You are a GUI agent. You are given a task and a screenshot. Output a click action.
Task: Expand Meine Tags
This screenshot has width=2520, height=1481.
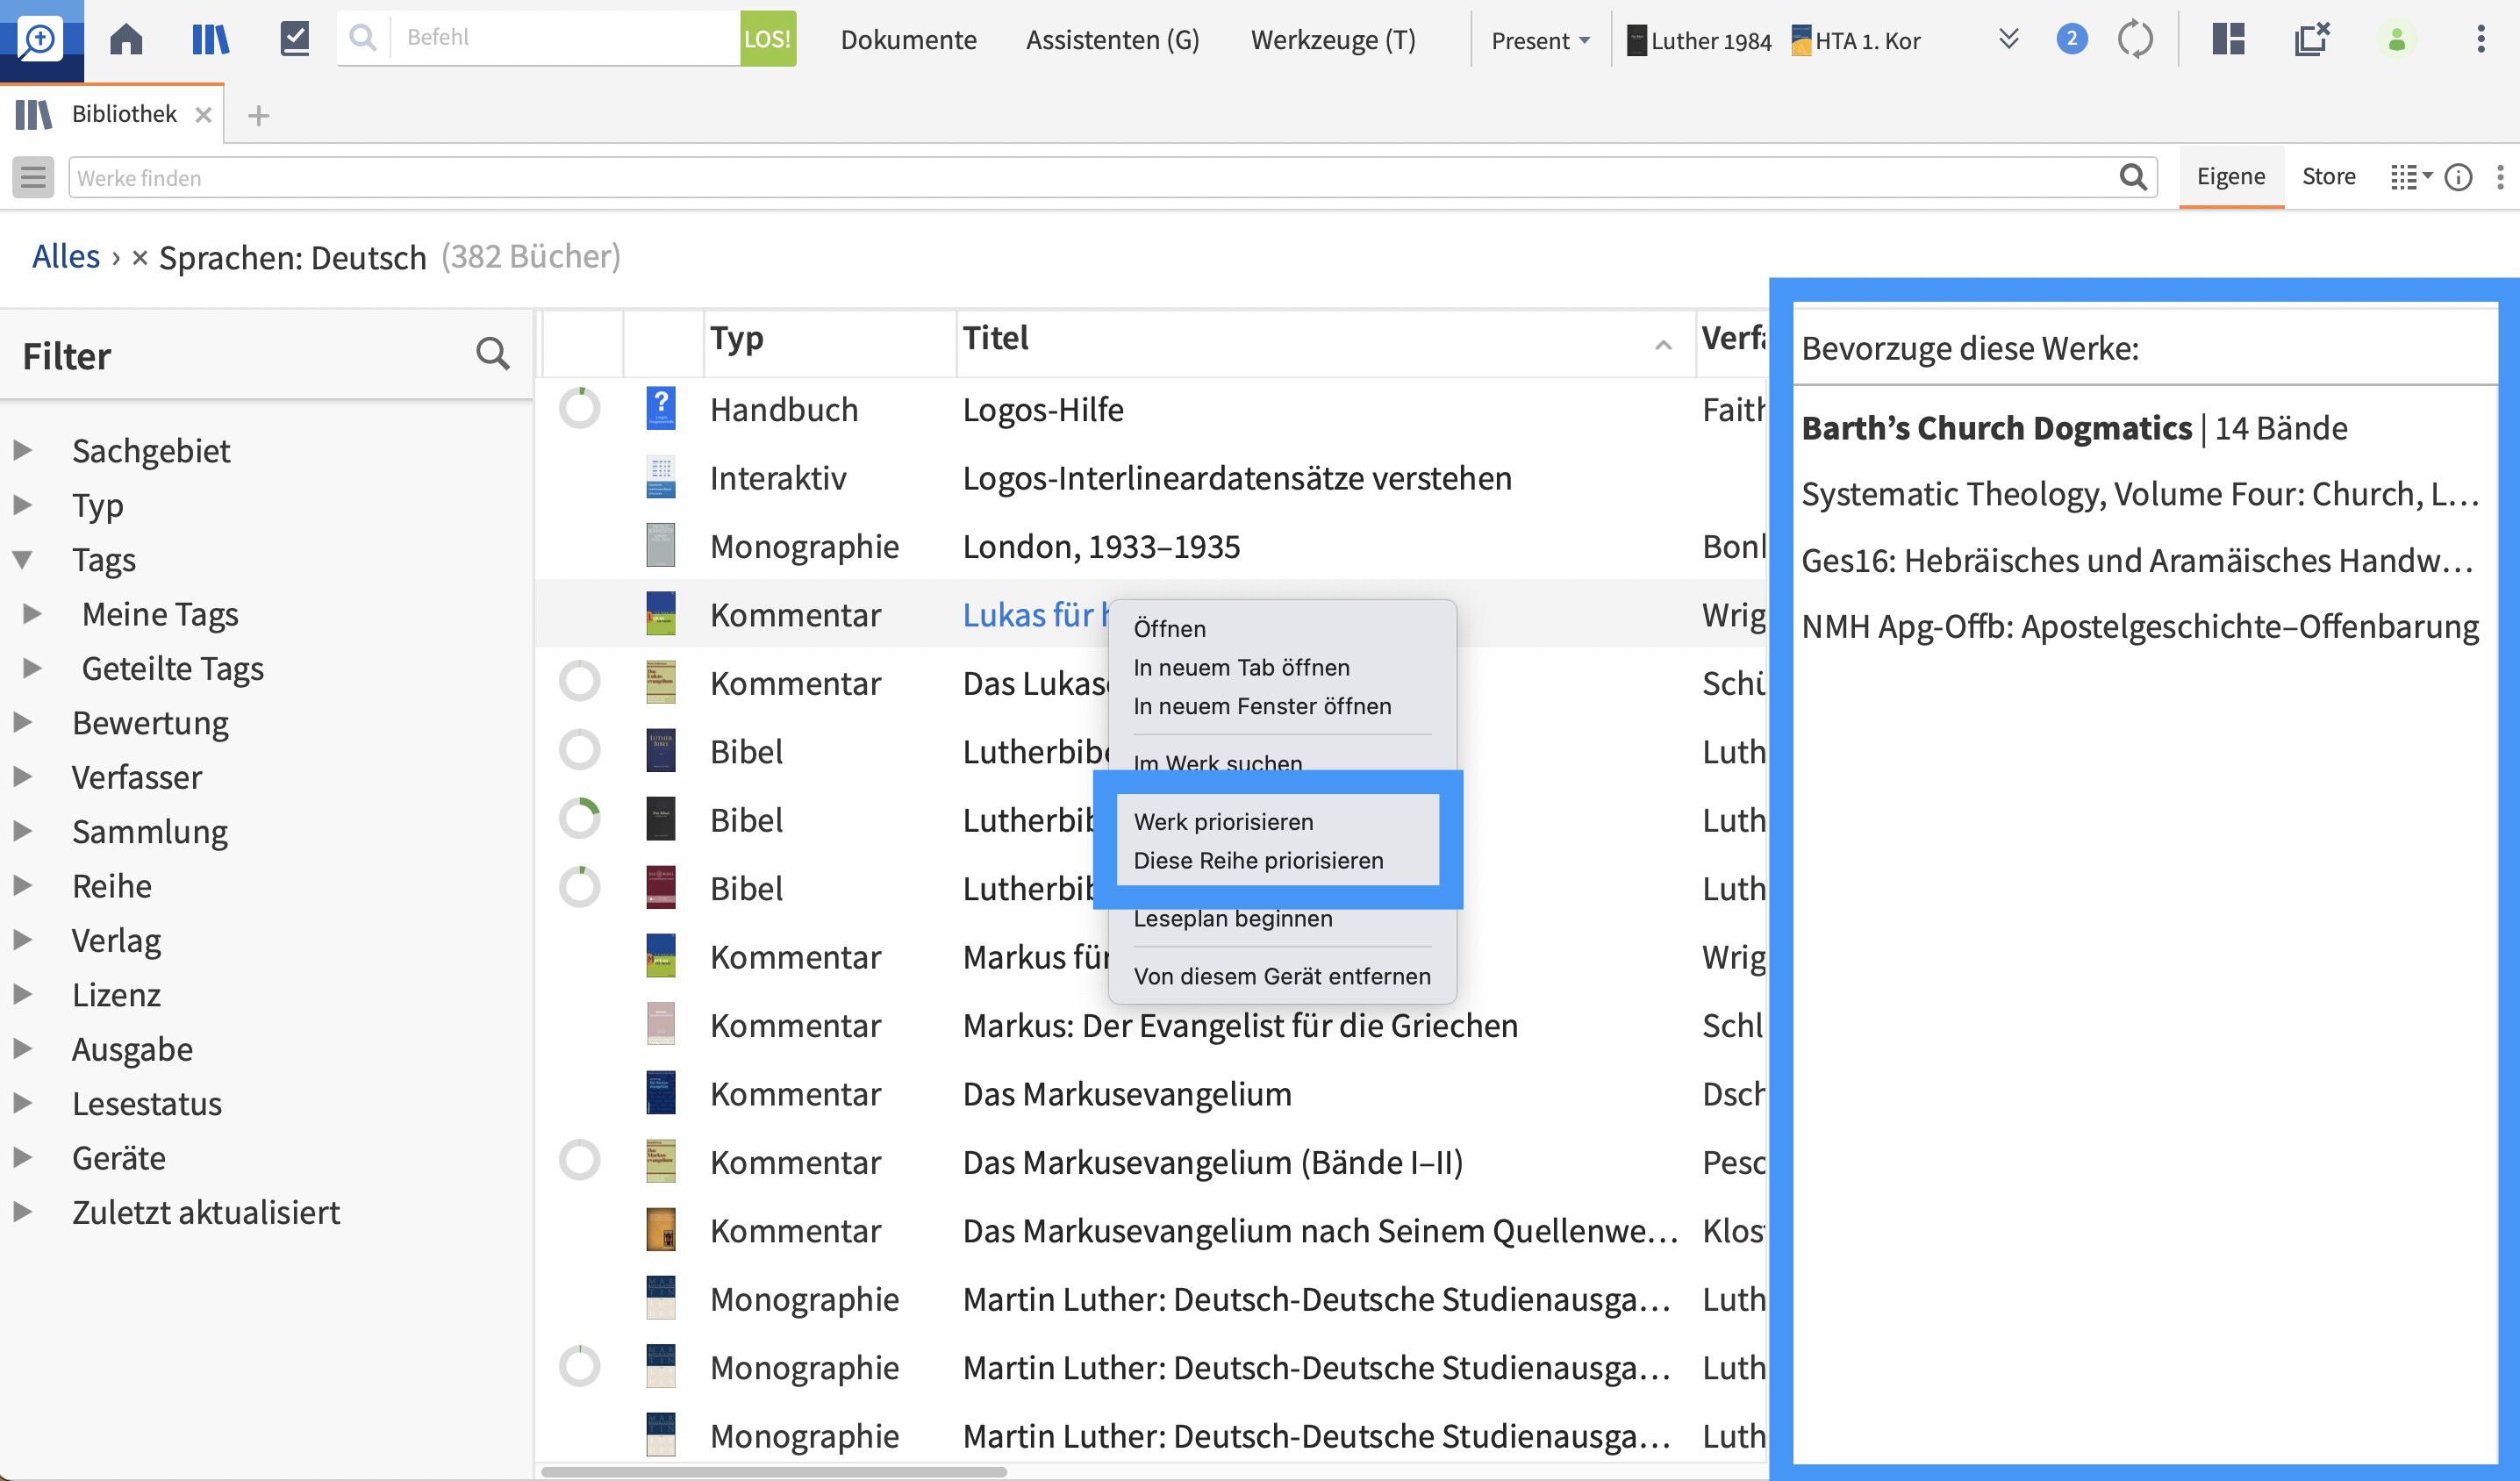pos(33,613)
